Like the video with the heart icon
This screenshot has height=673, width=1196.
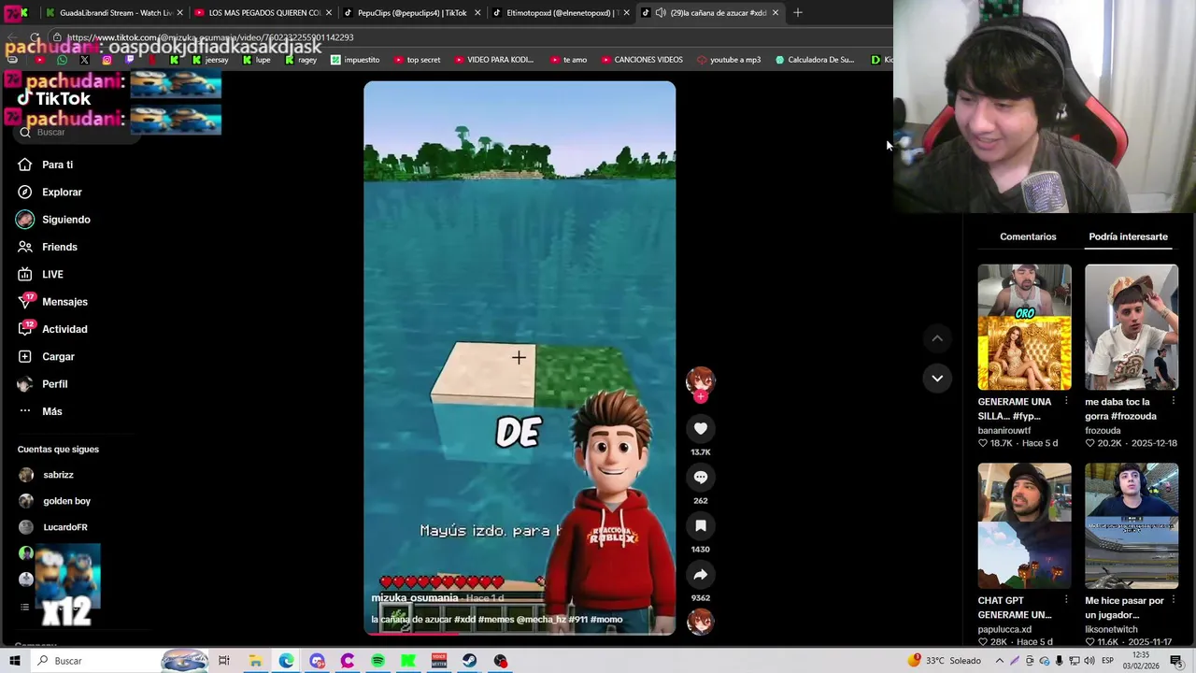700,428
